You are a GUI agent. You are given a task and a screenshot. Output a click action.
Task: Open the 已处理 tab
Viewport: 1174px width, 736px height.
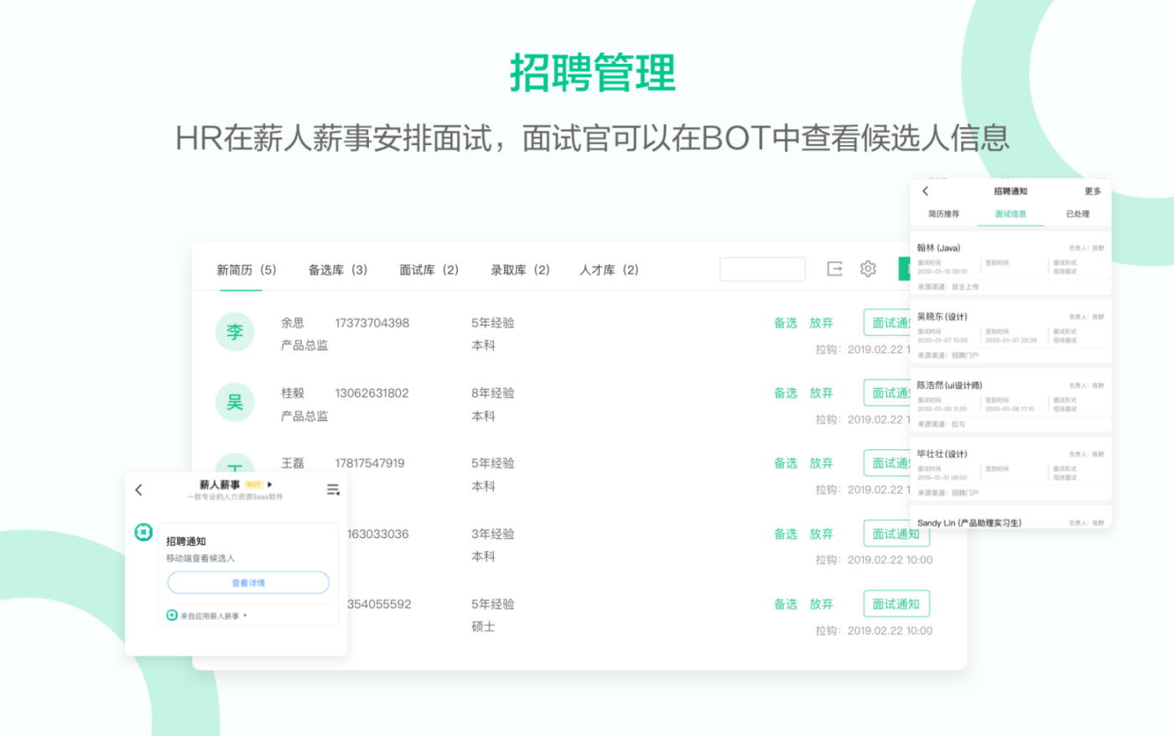(x=1078, y=214)
